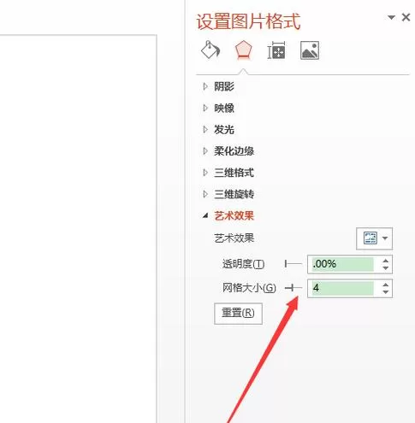
Task: Focus the 网格大小 value field
Action: pos(343,288)
